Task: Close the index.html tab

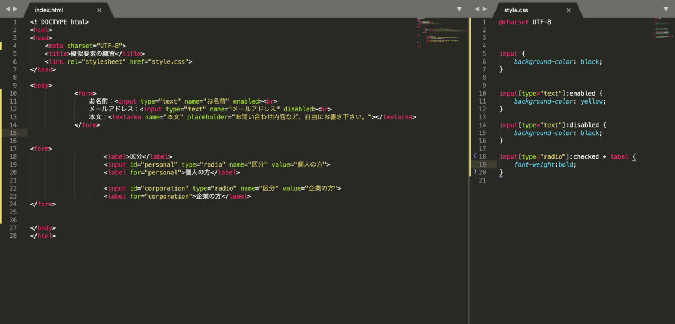Action: [x=100, y=10]
